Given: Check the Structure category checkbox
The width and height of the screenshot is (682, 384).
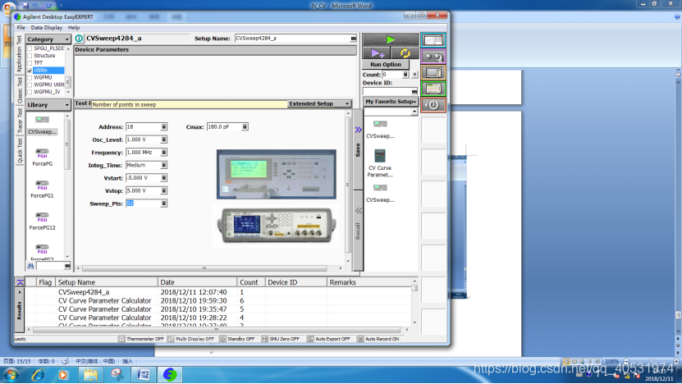Looking at the screenshot, I should pyautogui.click(x=30, y=56).
